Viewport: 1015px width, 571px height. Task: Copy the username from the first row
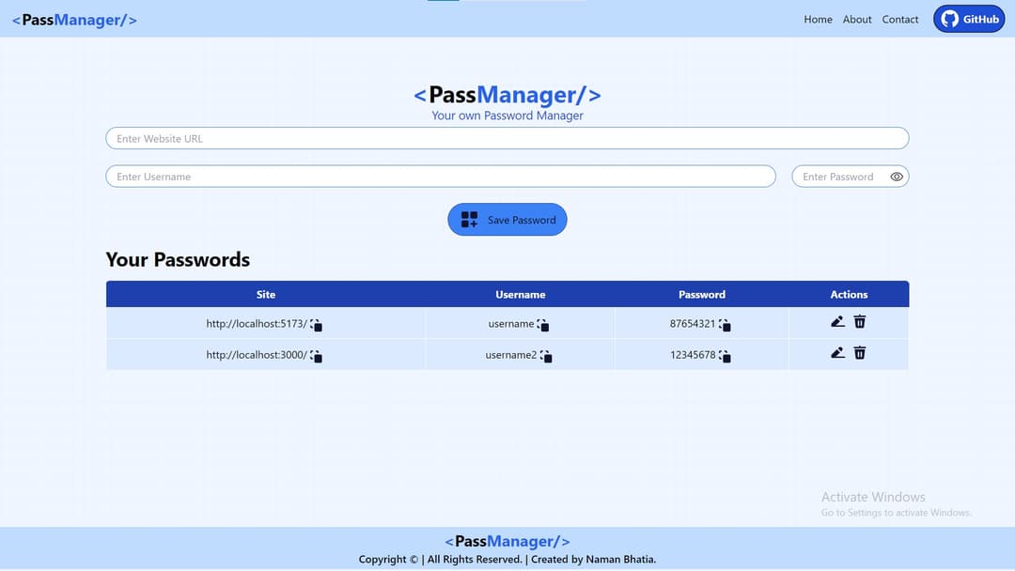[546, 324]
